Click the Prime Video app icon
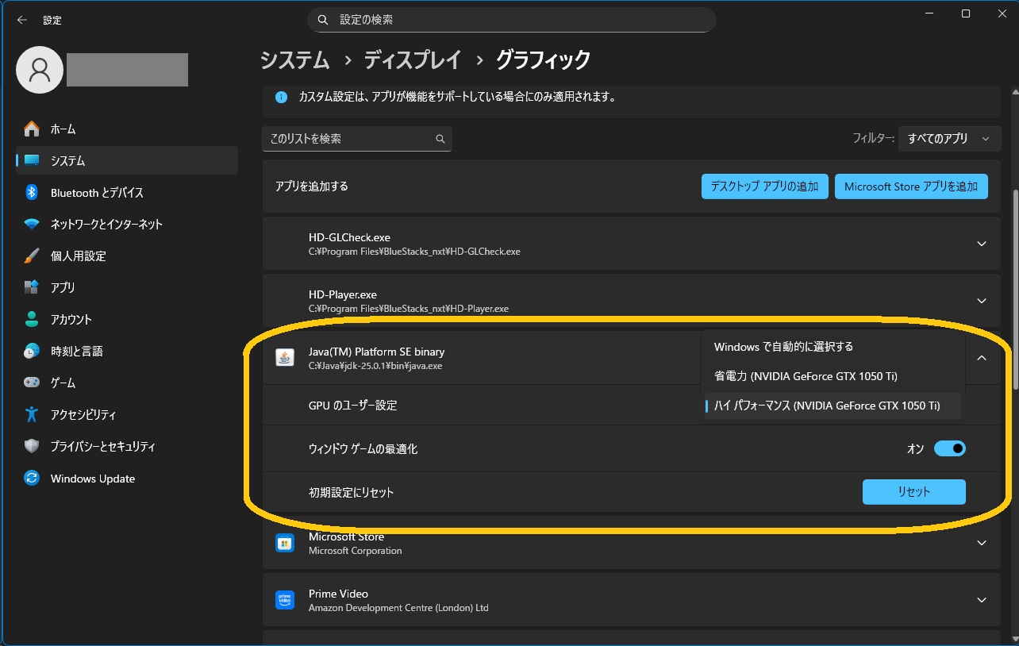The image size is (1019, 646). coord(284,600)
